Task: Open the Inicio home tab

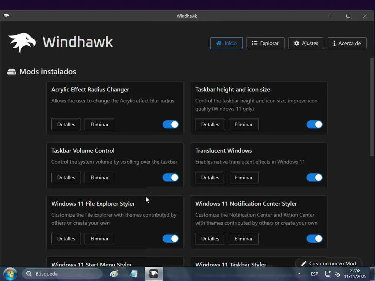Action: point(226,43)
